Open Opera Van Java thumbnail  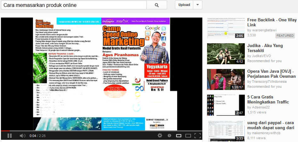click(226, 79)
